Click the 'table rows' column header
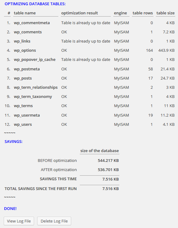The height and width of the screenshot is (228, 178). 143,13
